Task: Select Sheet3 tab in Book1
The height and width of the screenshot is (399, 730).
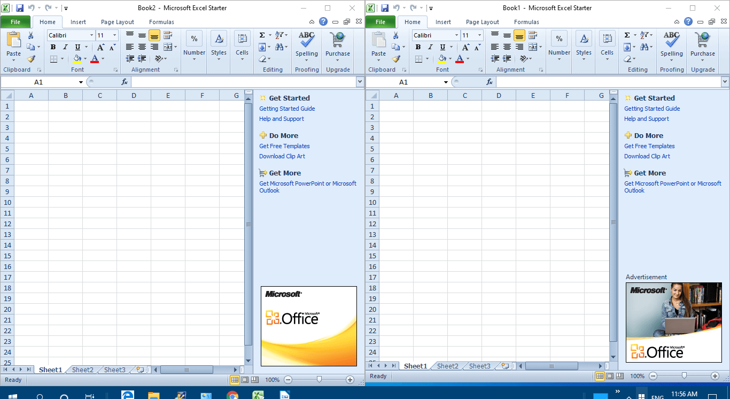Action: pyautogui.click(x=480, y=366)
